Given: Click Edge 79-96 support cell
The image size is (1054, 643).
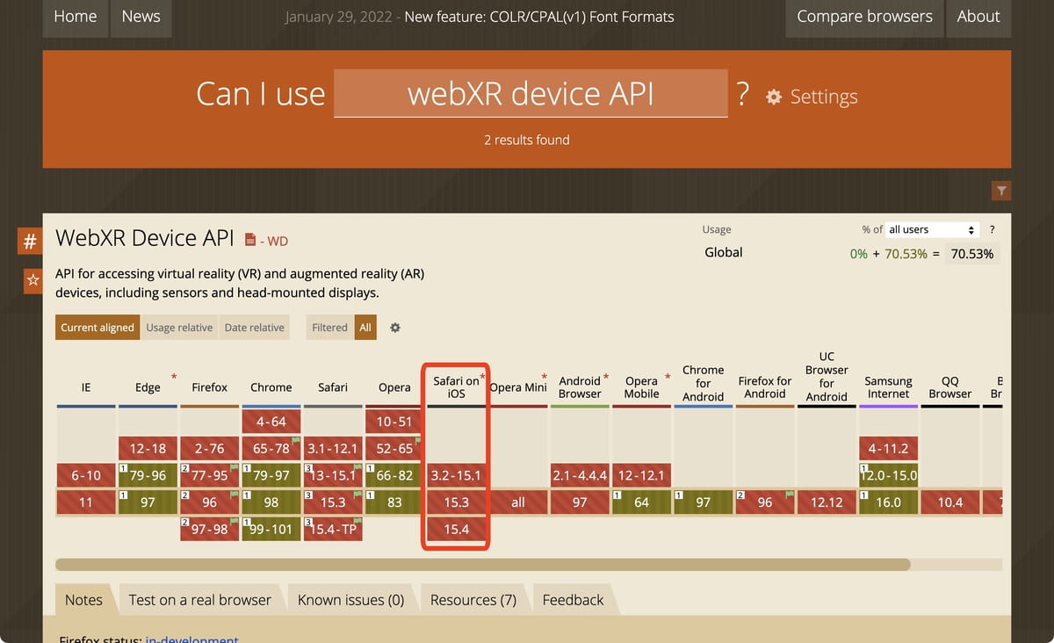Looking at the screenshot, I should tap(148, 475).
